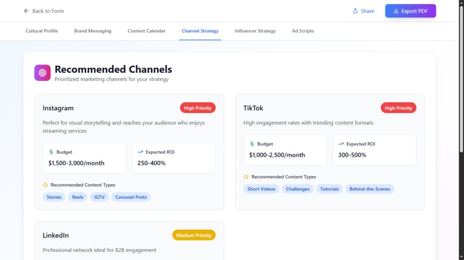Click 'Perfect for visual storytelling' Instagram description
Screen dimensions: 464x260
click(x=124, y=127)
